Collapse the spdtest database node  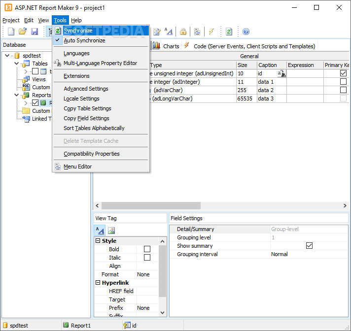pyautogui.click(x=7, y=56)
